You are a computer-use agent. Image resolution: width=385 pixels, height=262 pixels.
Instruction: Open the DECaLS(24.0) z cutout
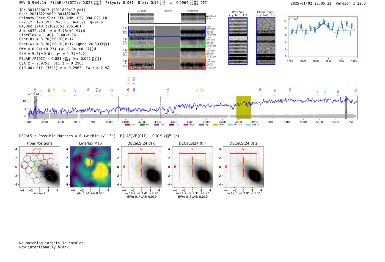(243, 167)
